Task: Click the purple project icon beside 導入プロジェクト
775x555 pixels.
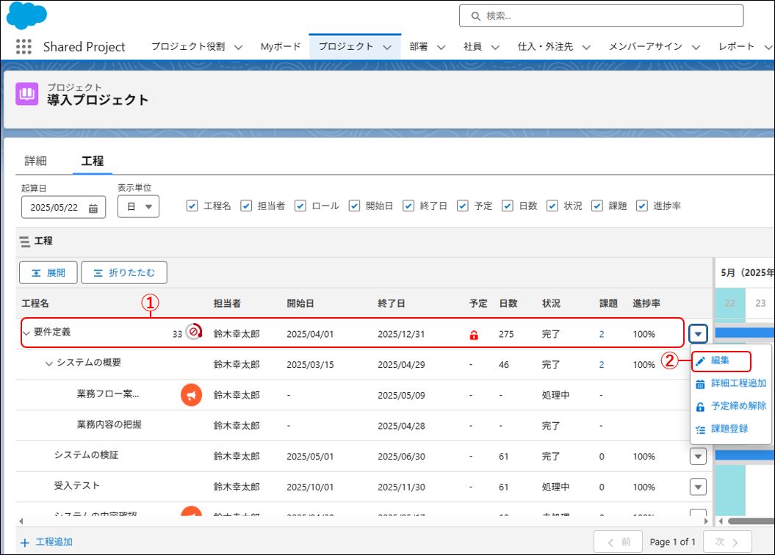Action: pos(27,94)
